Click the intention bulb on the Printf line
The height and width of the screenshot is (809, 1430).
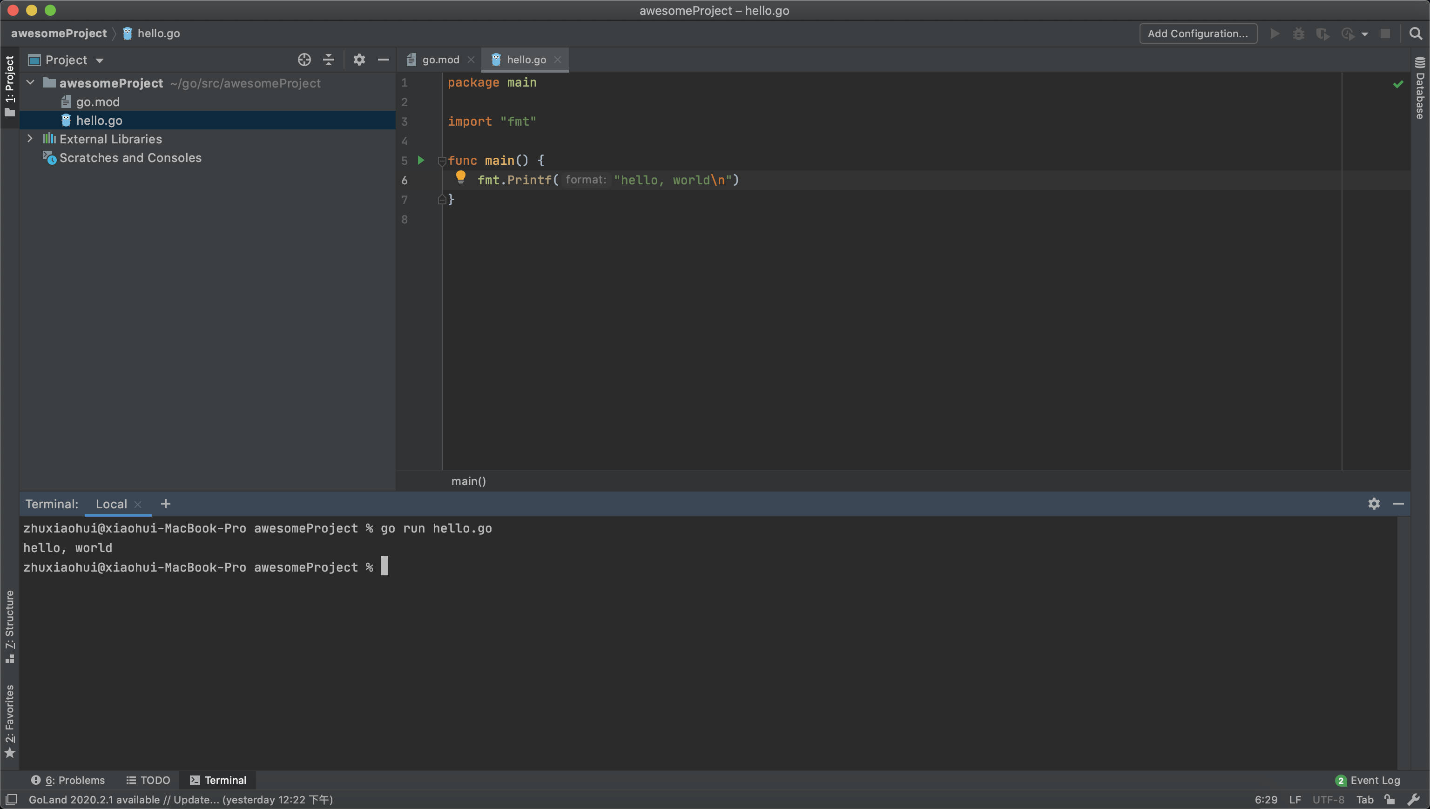tap(460, 177)
